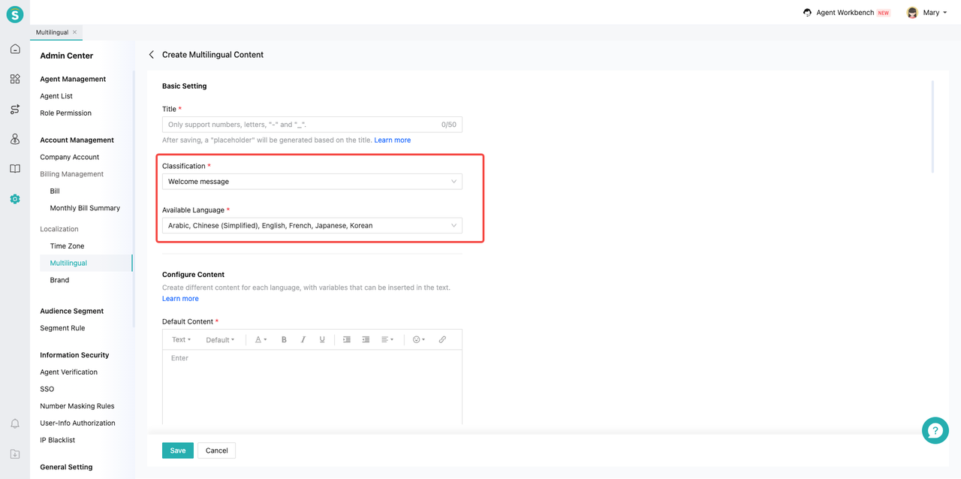Click the form's vertical scrollbar
This screenshot has width=961, height=479.
tap(933, 126)
